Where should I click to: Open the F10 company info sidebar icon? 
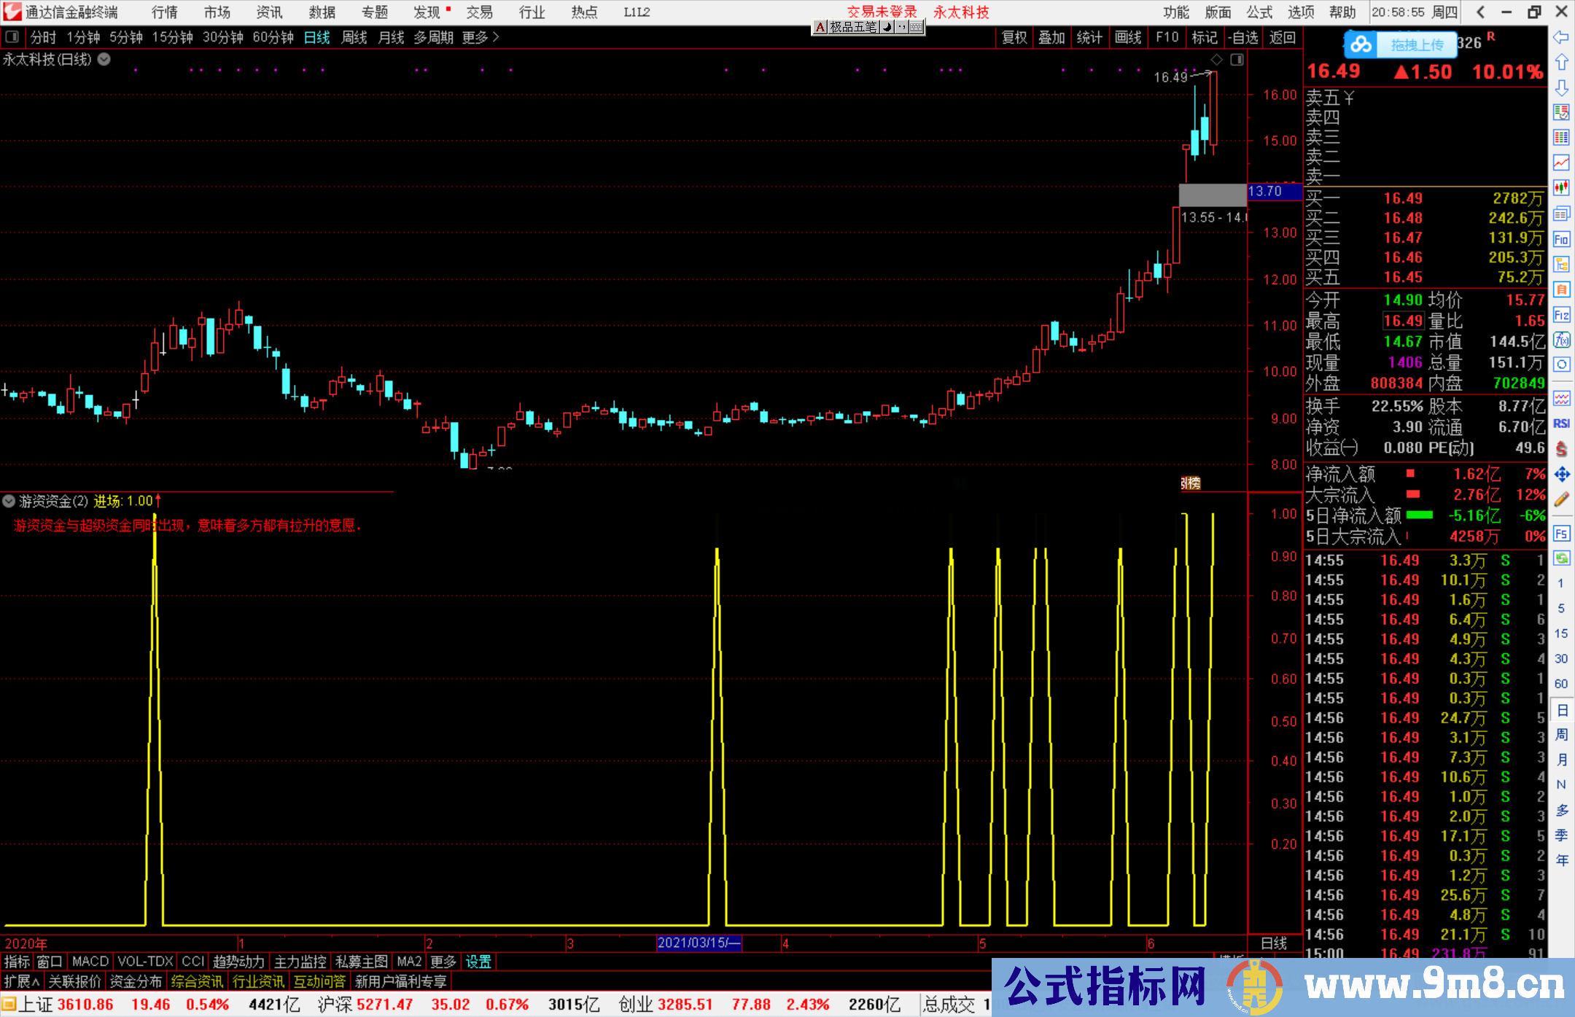point(1561,239)
